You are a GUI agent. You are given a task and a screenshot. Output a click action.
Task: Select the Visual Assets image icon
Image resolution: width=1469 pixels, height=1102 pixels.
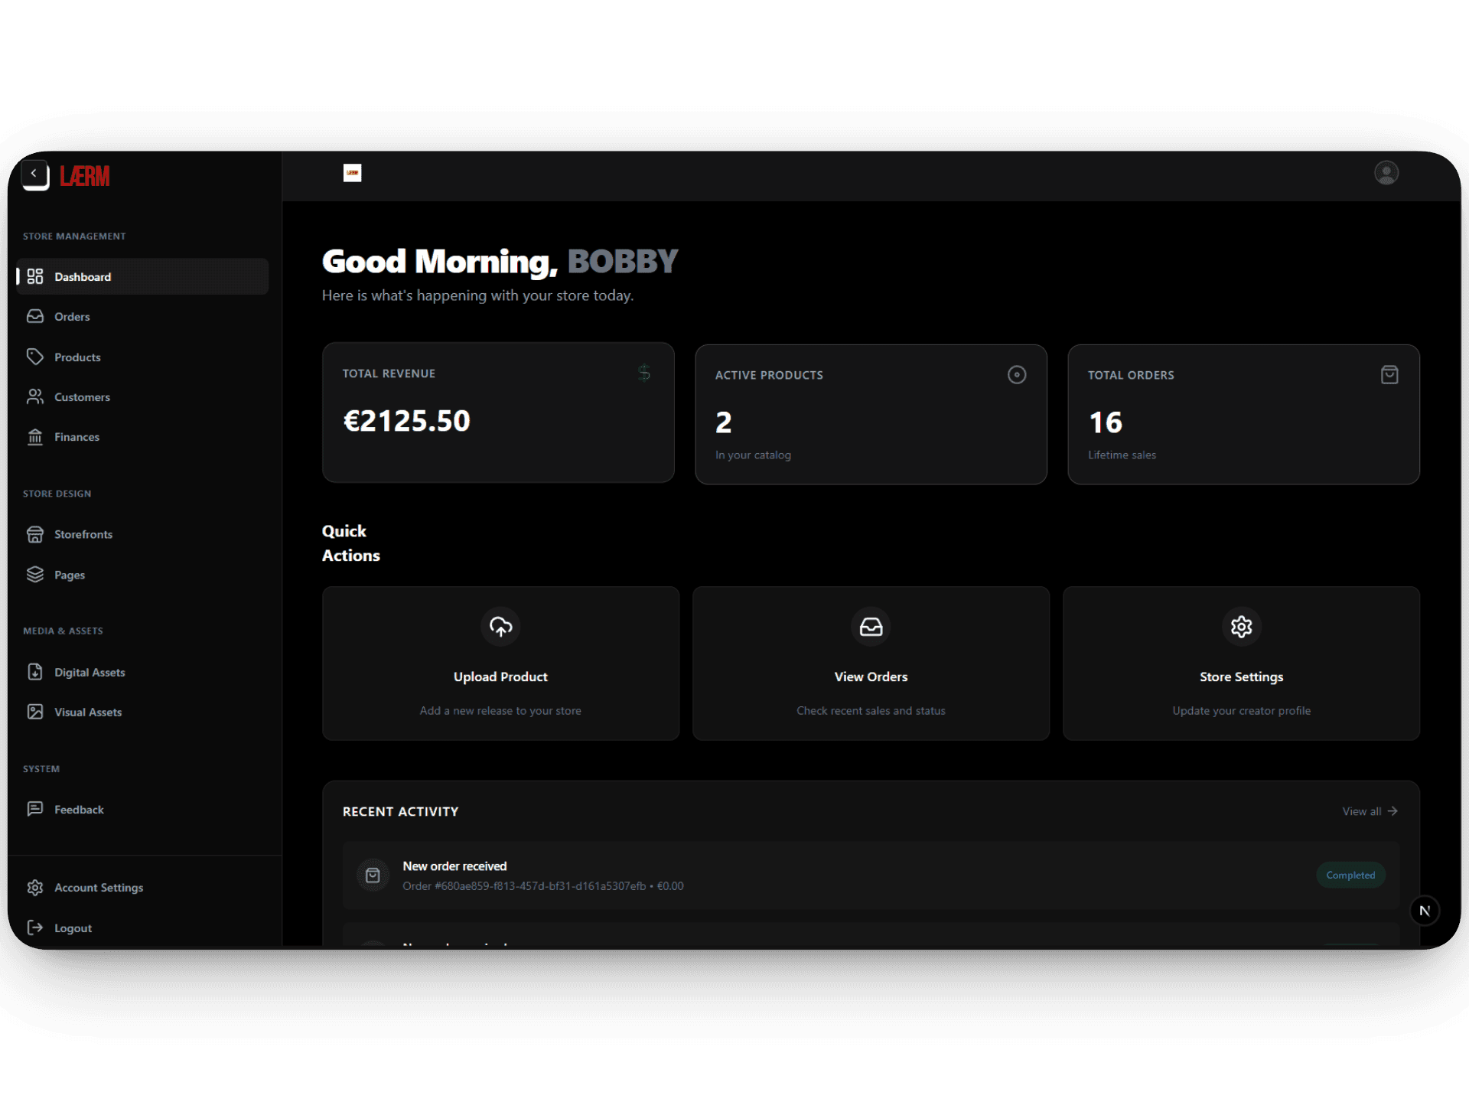point(35,712)
